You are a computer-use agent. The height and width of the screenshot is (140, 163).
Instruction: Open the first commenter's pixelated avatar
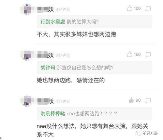pyautogui.click(x=27, y=9)
